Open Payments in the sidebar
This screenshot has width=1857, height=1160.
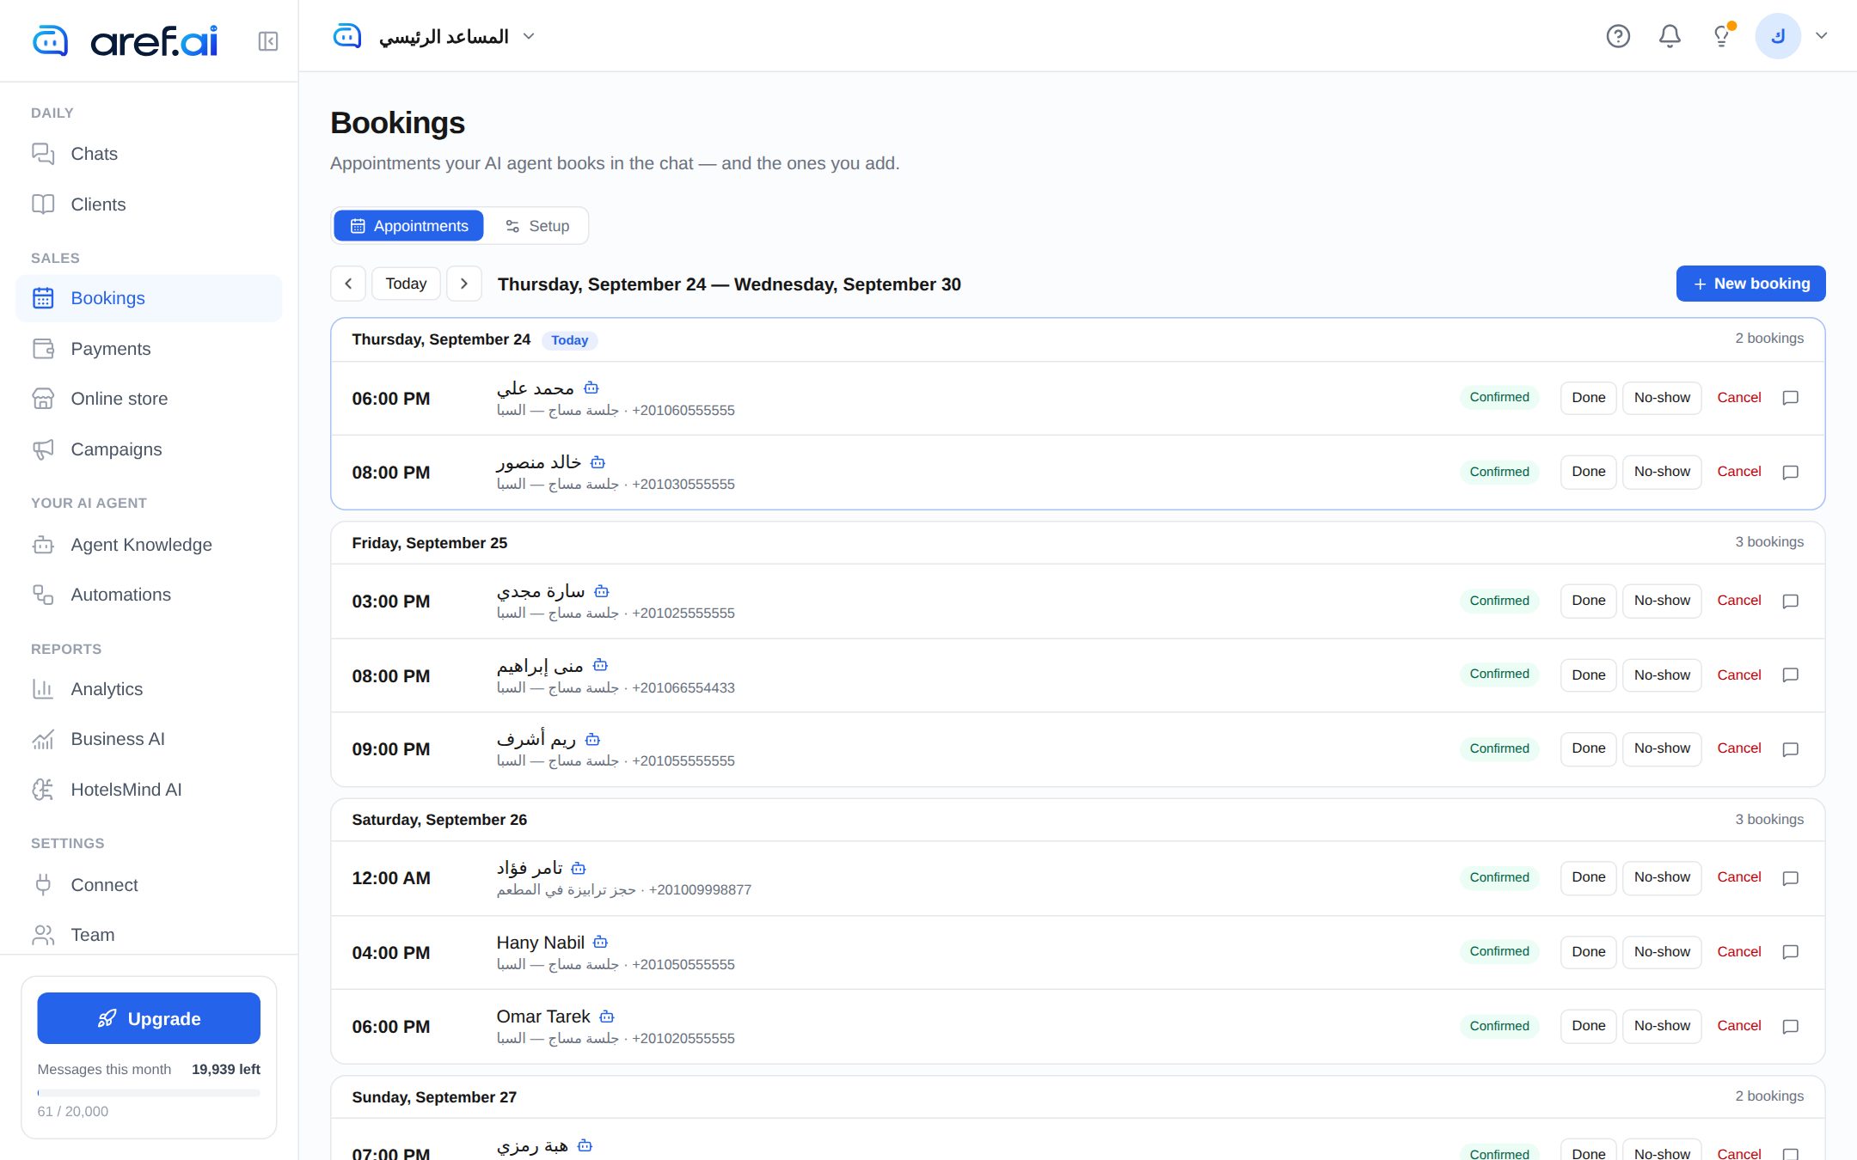pos(149,349)
